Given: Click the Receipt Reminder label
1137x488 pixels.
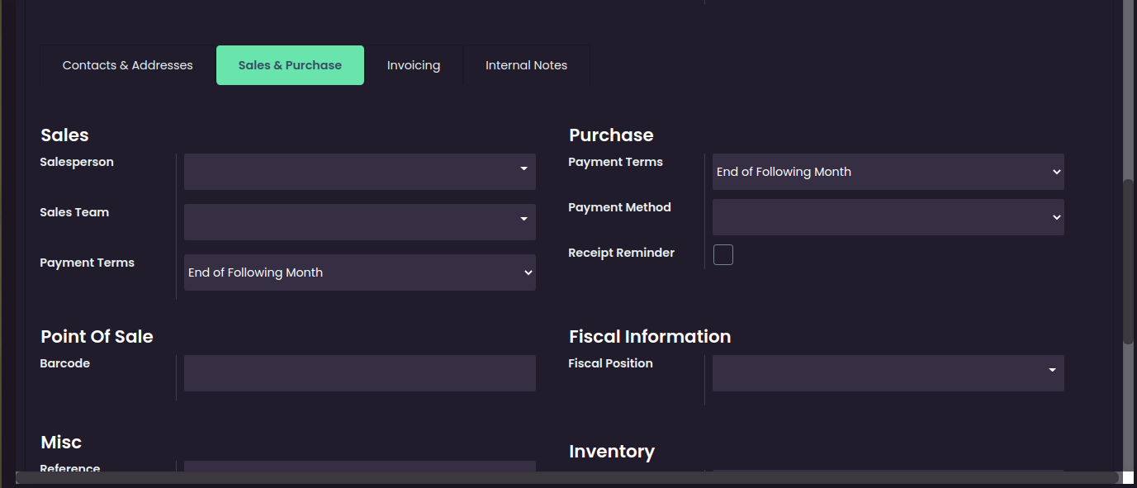Looking at the screenshot, I should pos(621,253).
